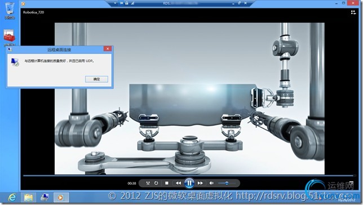Minimize the remote session from connection bar
363x205 pixels.
point(233,3)
